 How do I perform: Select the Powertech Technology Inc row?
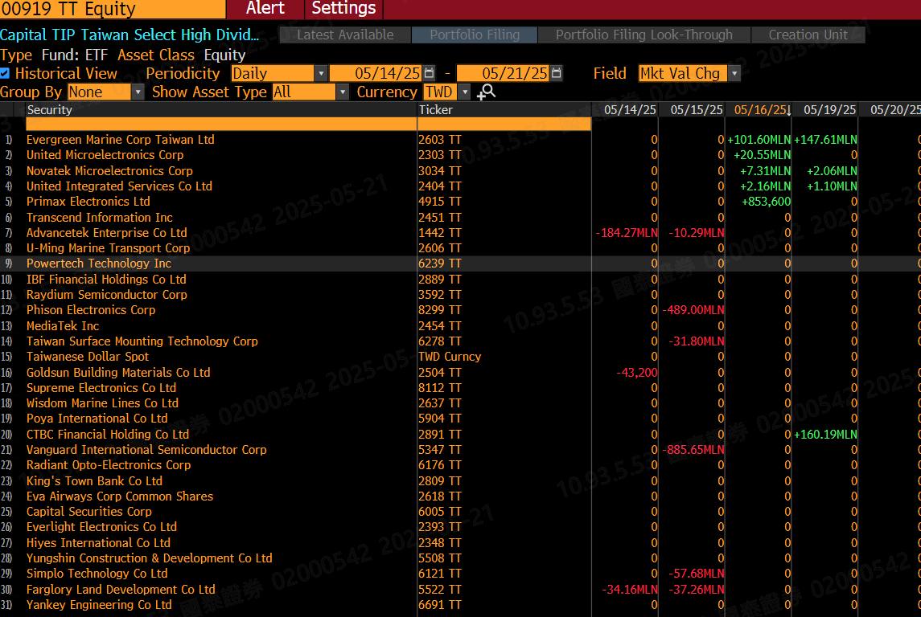tap(99, 264)
